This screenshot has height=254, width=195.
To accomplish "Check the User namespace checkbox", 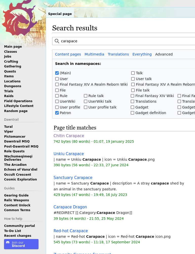I will 57,79.
